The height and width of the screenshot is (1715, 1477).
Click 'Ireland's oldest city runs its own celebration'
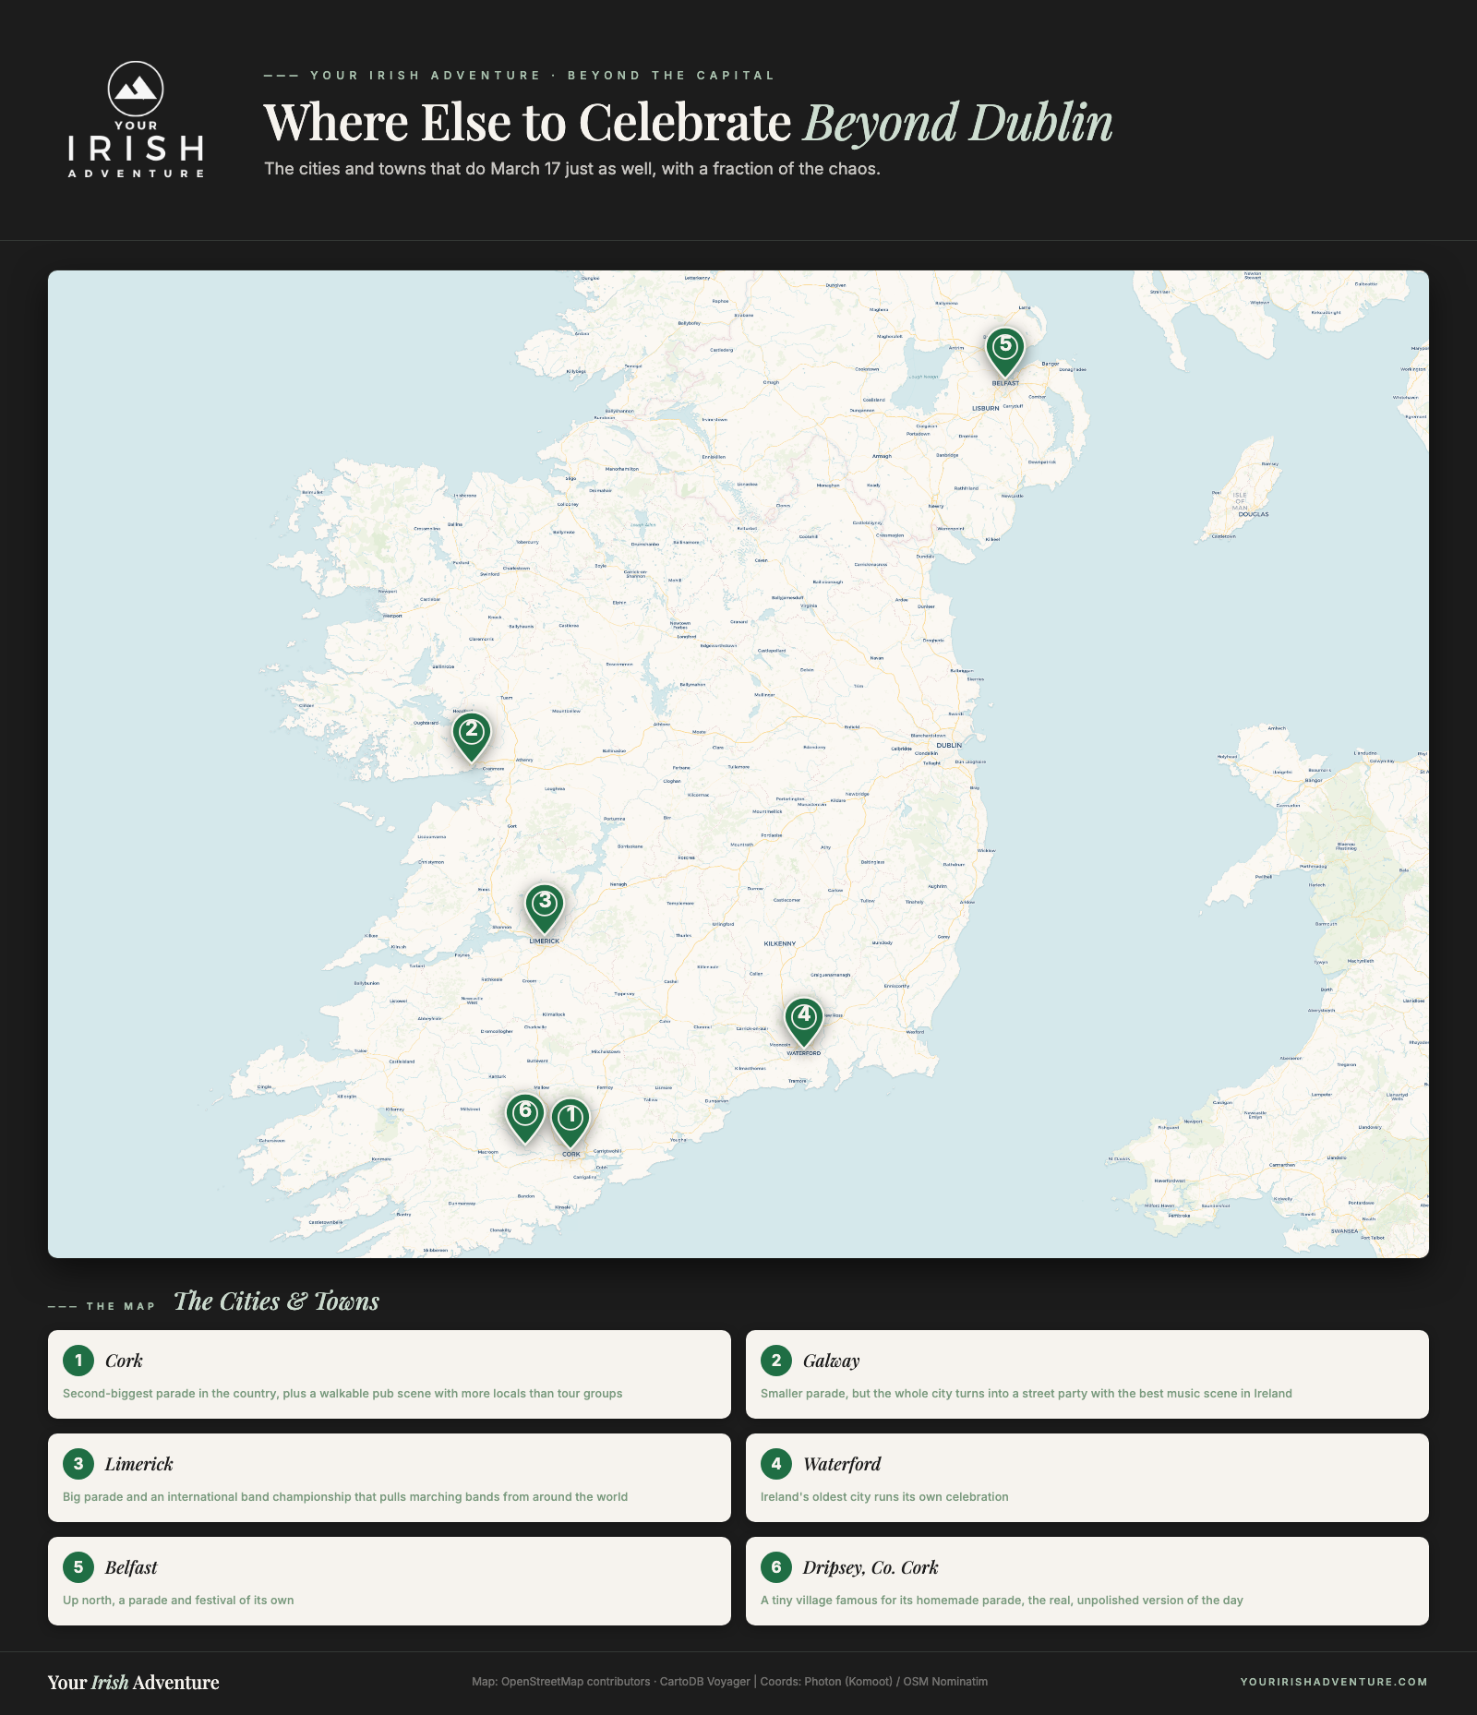pyautogui.click(x=884, y=1497)
